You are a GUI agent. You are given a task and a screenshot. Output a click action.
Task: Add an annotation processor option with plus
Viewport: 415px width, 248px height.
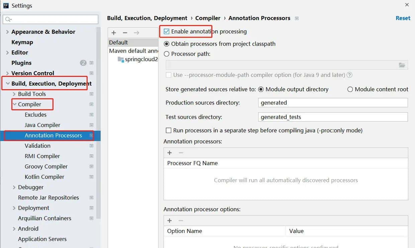(170, 221)
